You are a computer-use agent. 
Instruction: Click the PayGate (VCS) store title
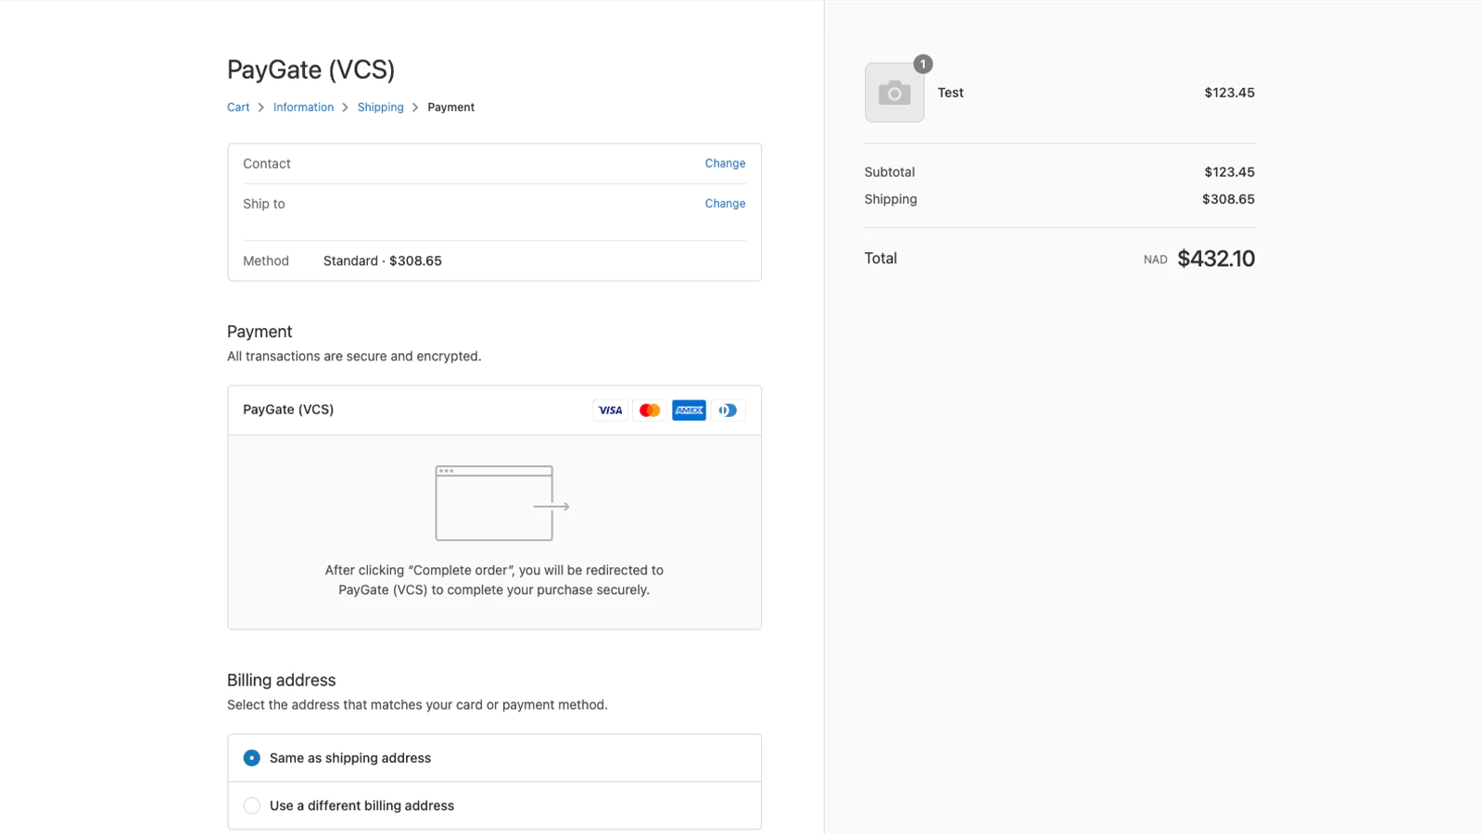pyautogui.click(x=311, y=69)
